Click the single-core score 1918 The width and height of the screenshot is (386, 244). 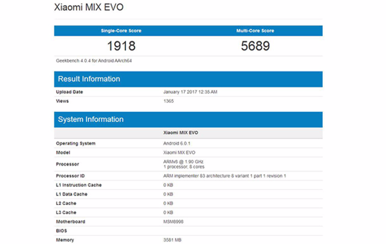pos(122,46)
